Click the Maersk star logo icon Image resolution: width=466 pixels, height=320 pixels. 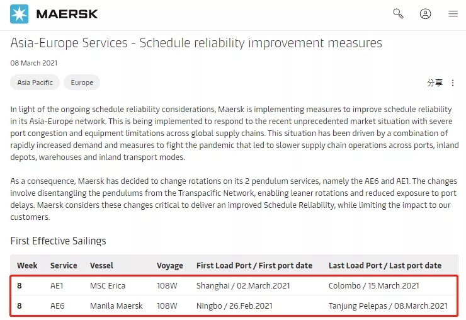20,14
